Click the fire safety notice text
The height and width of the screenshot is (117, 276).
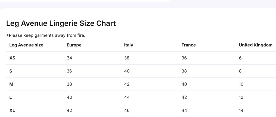(x=46, y=35)
